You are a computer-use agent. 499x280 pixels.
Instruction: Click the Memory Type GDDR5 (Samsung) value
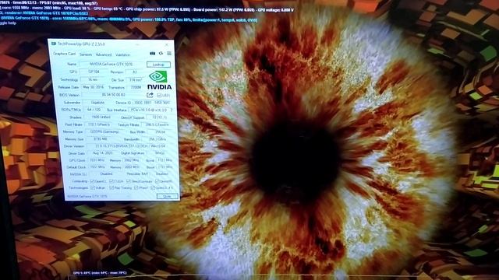(x=104, y=131)
